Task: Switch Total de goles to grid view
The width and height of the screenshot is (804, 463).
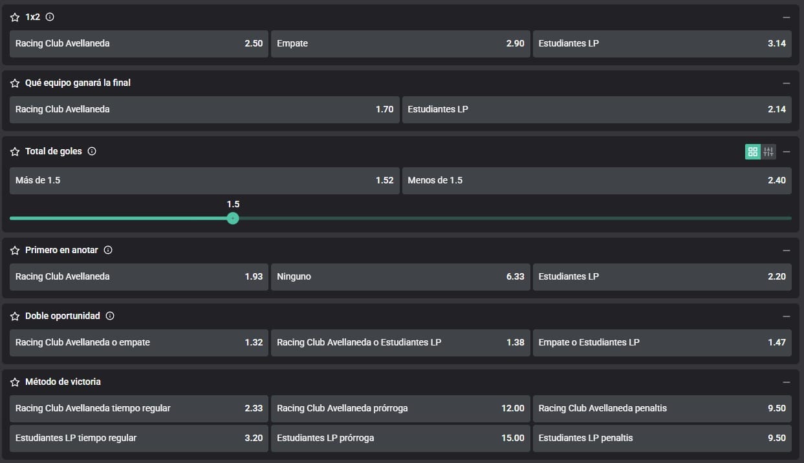Action: click(x=752, y=152)
